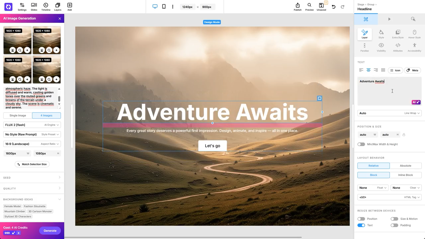Viewport: 425px width, 239px height.
Task: Enable Position resize between devices
Action: [x=361, y=219]
